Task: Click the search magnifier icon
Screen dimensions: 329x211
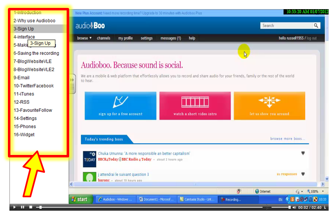Action: (316, 25)
